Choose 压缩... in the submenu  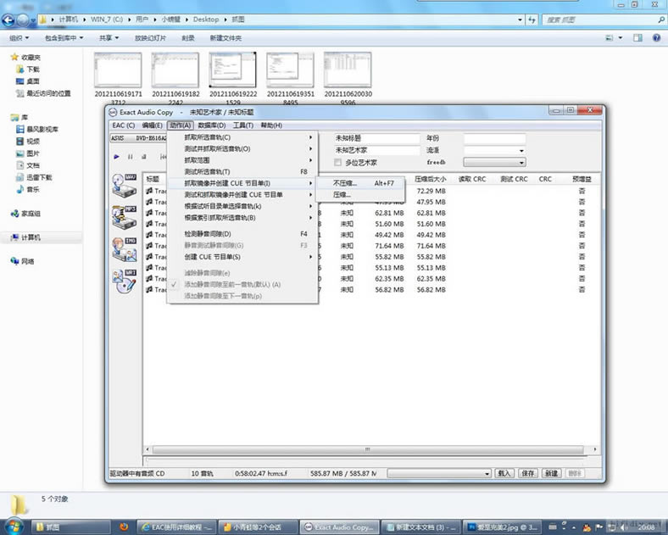342,195
